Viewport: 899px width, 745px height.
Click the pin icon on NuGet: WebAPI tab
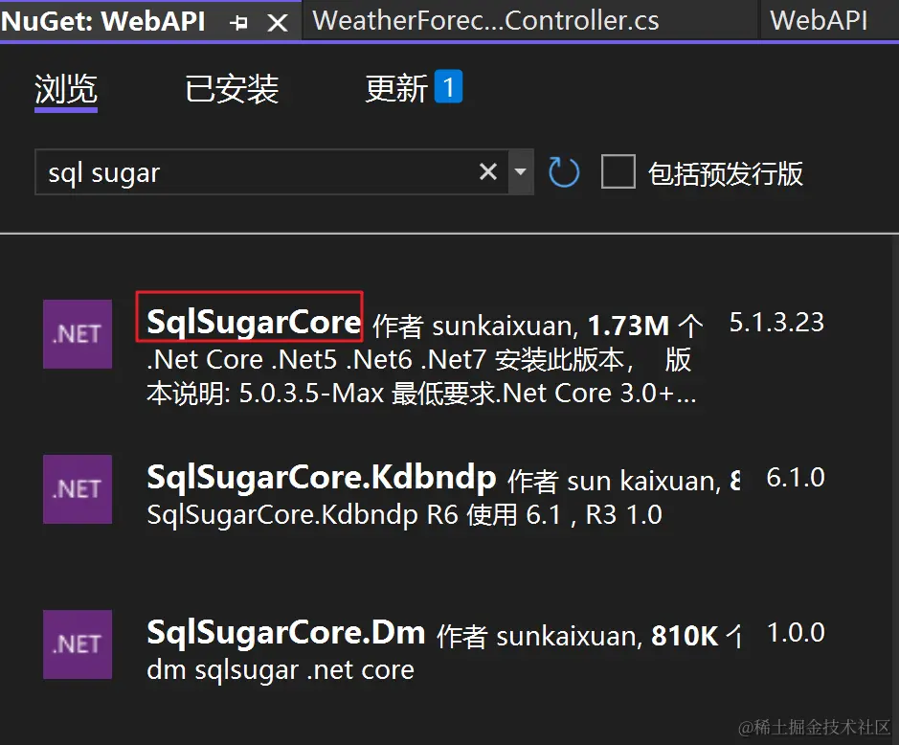pyautogui.click(x=238, y=20)
